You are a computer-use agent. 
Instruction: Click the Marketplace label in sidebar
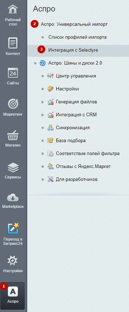pos(13,206)
